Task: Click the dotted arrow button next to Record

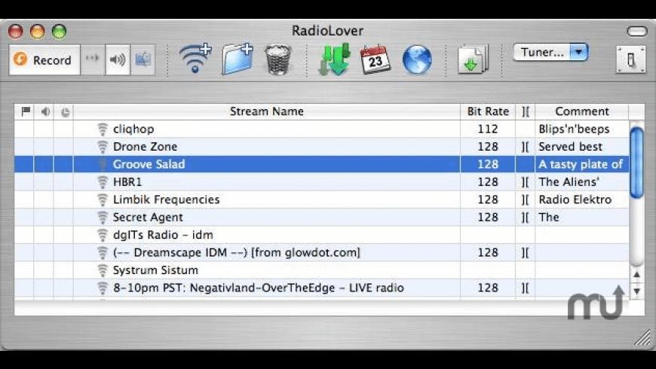Action: pos(93,60)
